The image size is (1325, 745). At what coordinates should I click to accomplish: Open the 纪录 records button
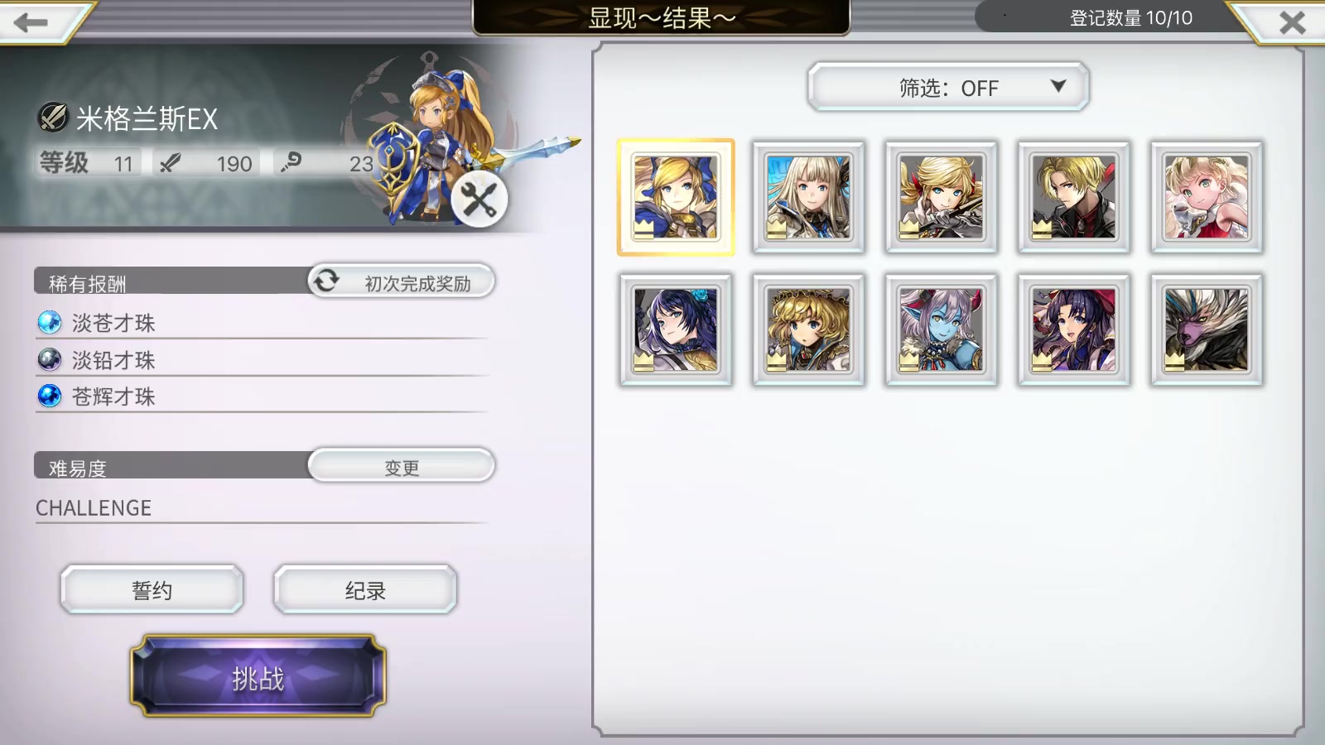point(365,590)
